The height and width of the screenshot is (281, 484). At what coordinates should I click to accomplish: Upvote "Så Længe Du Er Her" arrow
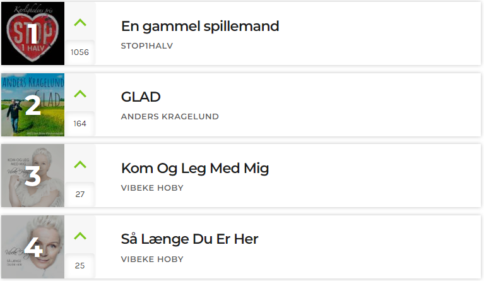[x=80, y=236]
